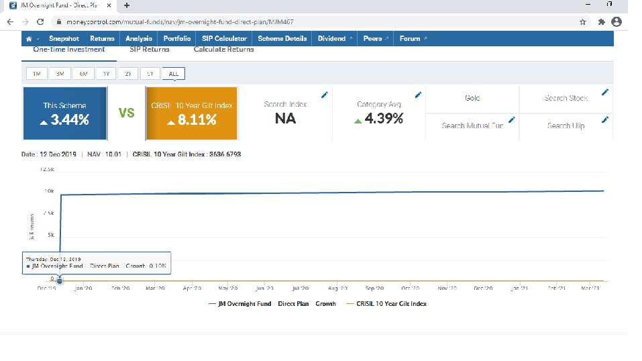Click the Category Avg 4.39% card
Viewport: 642px width, 361px height.
379,113
